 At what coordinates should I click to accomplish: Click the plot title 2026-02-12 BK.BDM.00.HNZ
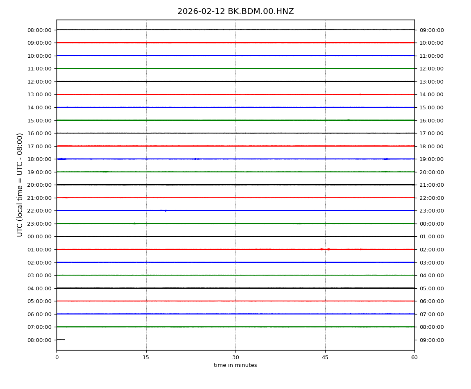tap(235, 11)
